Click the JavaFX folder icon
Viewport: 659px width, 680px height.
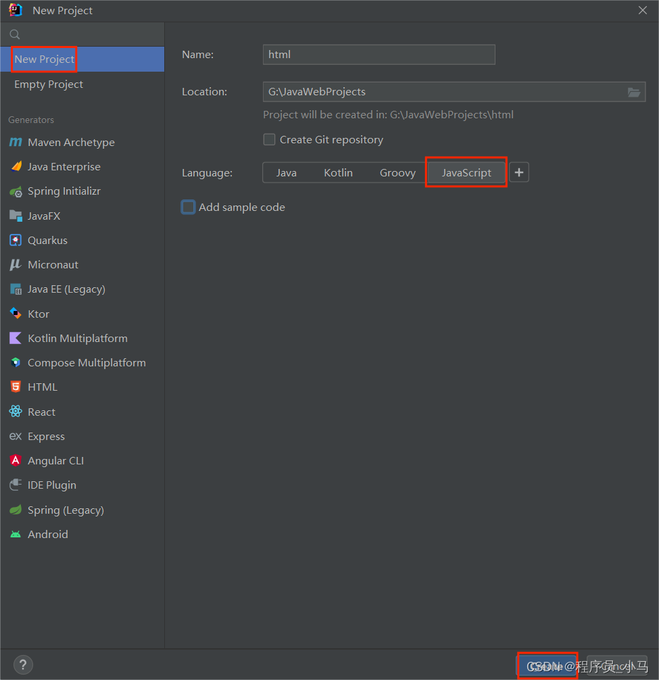[x=16, y=216]
